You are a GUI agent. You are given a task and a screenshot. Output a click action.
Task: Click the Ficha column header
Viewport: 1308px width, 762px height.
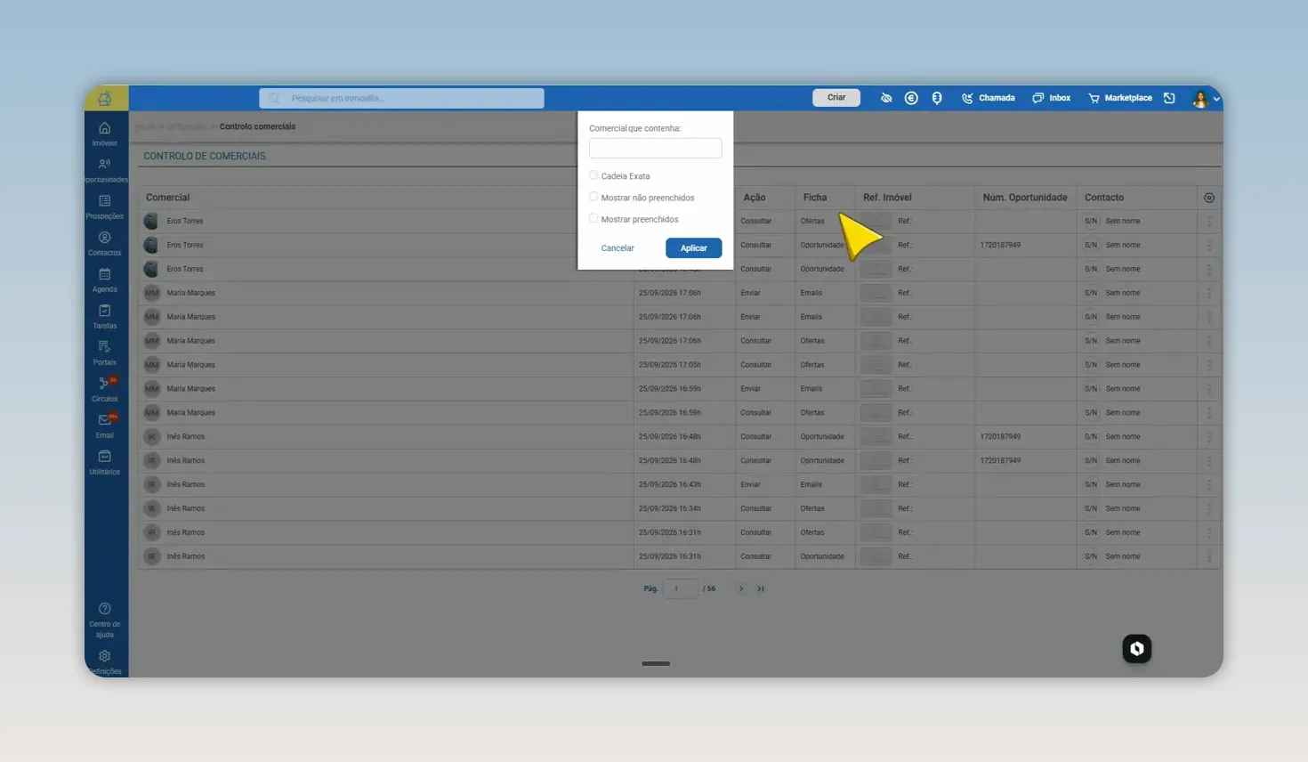coord(815,198)
